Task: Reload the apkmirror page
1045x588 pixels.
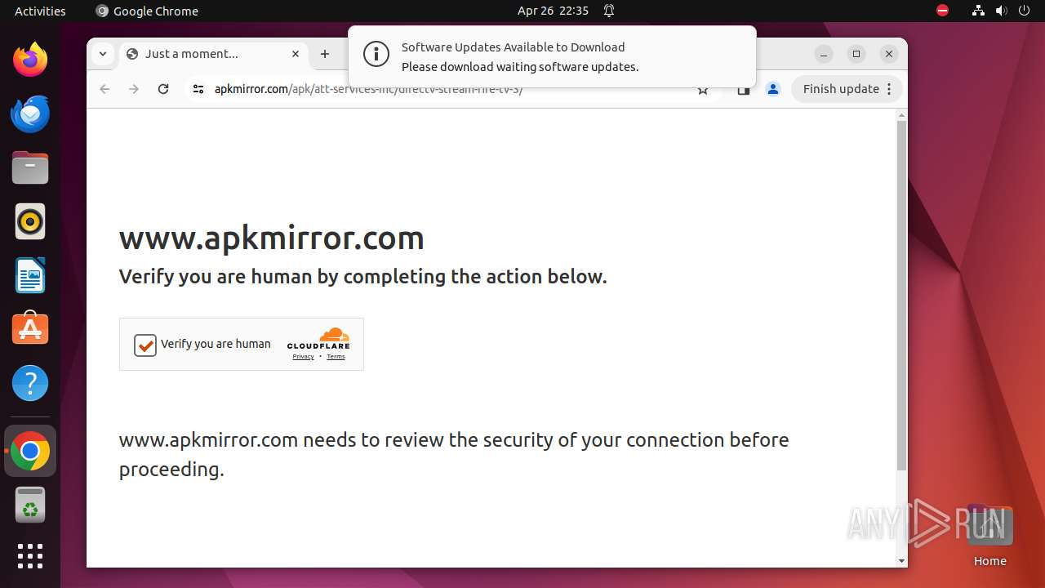Action: [163, 89]
